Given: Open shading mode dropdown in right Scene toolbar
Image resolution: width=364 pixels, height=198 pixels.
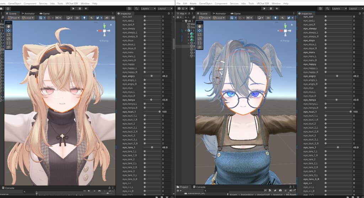Looking at the screenshot, I should pos(260,18).
